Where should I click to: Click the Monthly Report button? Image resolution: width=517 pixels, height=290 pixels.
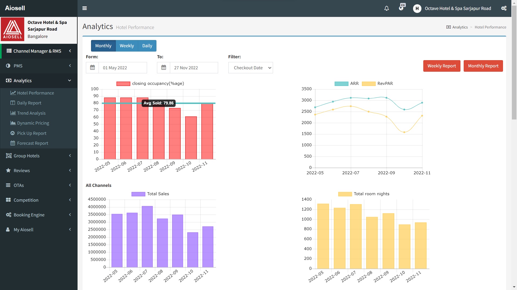483,66
